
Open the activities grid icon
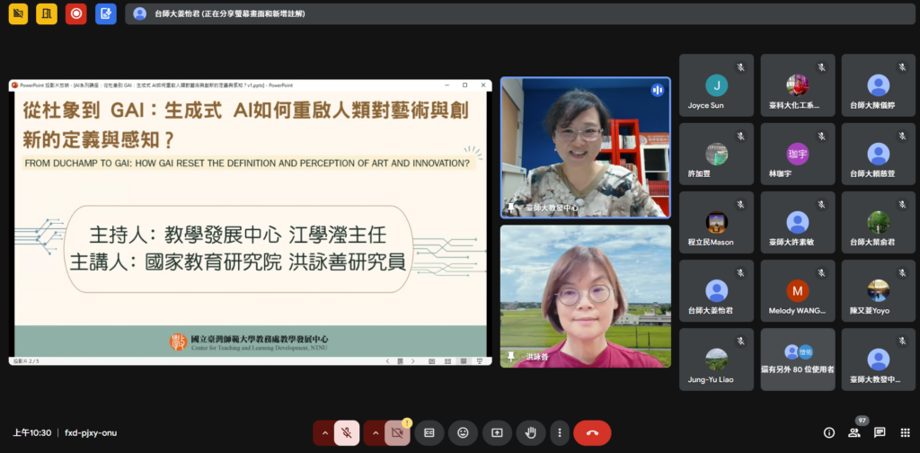click(905, 432)
